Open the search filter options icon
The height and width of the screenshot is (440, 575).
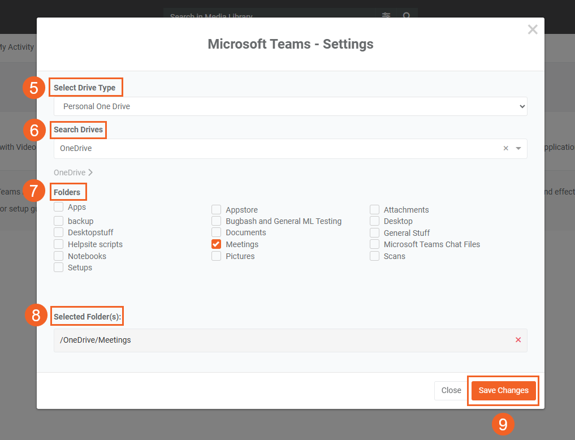tap(386, 16)
